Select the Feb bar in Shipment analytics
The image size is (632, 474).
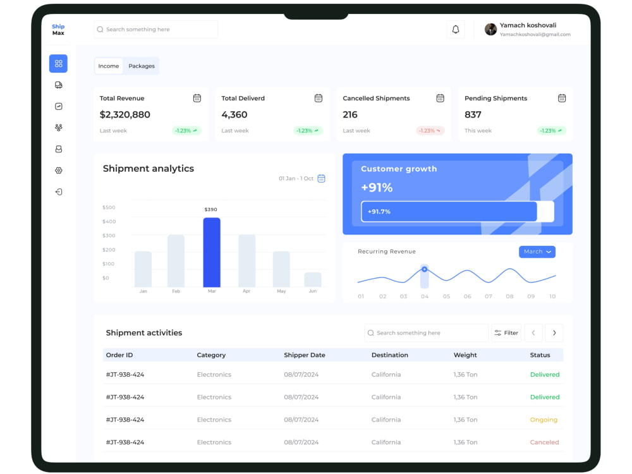coord(176,261)
